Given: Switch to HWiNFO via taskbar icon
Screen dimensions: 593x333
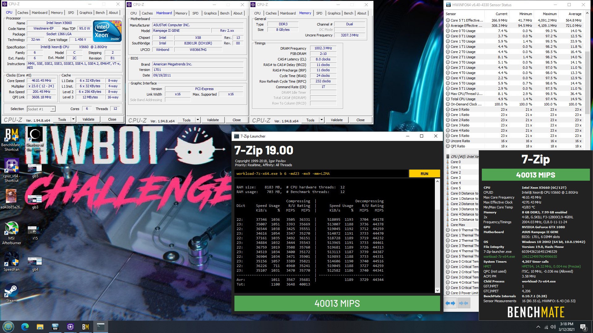Looking at the screenshot, I should pyautogui.click(x=55, y=327).
